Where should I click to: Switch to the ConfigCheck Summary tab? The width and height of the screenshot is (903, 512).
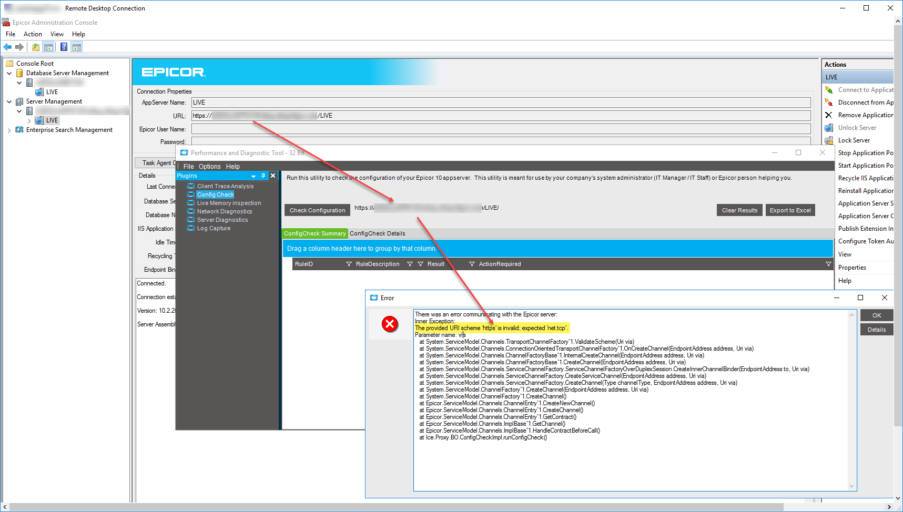pos(315,233)
